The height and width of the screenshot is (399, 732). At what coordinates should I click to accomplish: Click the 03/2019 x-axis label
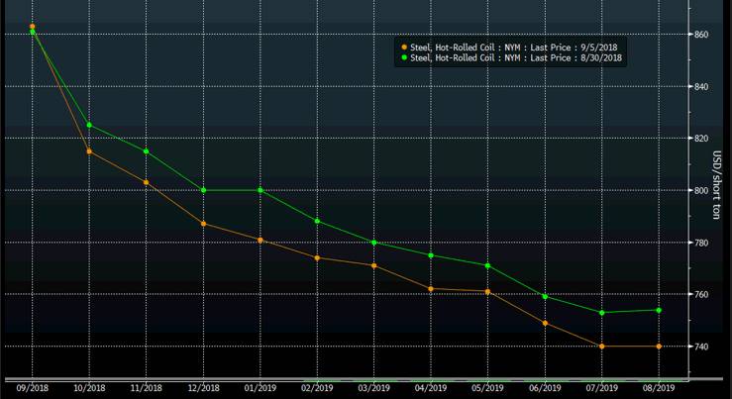click(x=374, y=388)
